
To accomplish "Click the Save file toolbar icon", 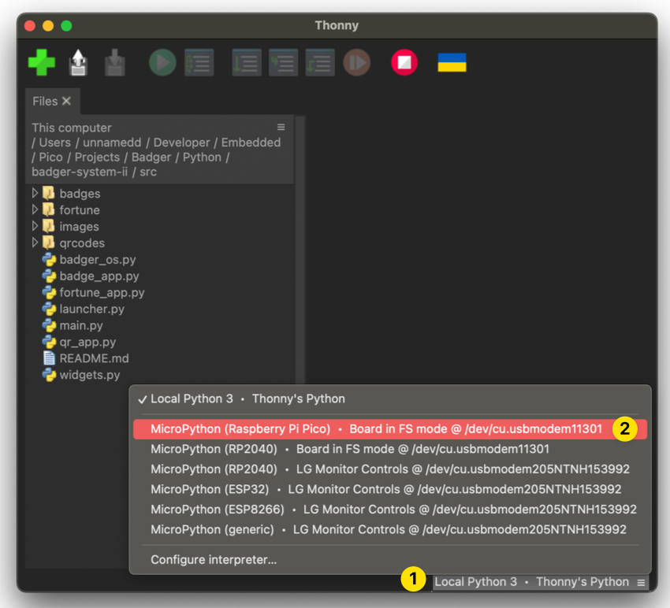I will (114, 63).
